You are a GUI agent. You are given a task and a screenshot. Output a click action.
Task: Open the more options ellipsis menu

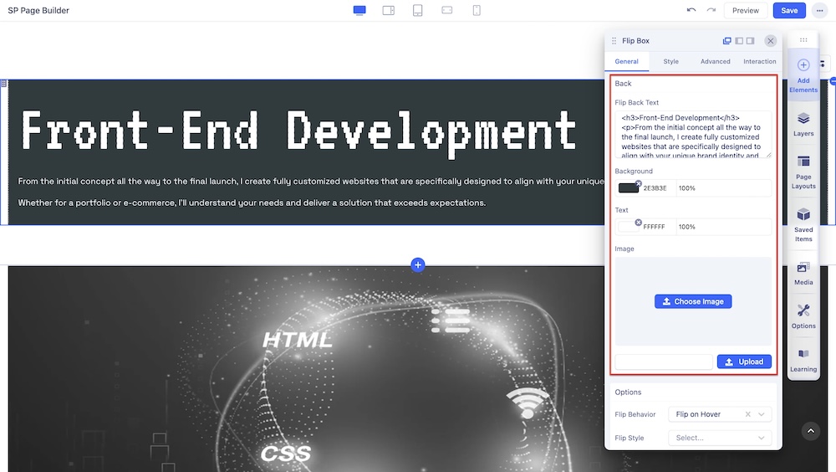tap(819, 10)
